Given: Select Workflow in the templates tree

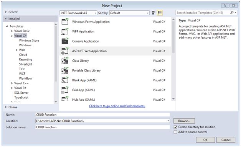Looking at the screenshot, I should (x=25, y=78).
